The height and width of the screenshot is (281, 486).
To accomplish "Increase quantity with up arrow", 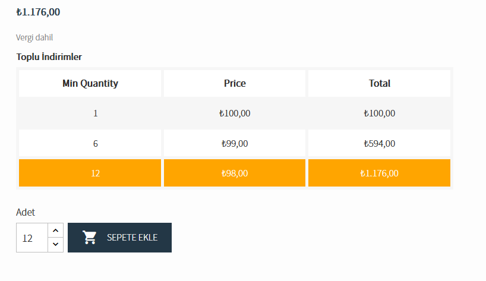I will [55, 231].
